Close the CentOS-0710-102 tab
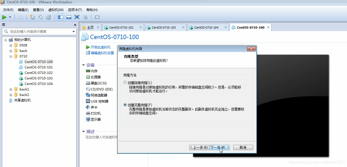Image resolution: width=347 pixels, height=167 pixels. point(140,27)
